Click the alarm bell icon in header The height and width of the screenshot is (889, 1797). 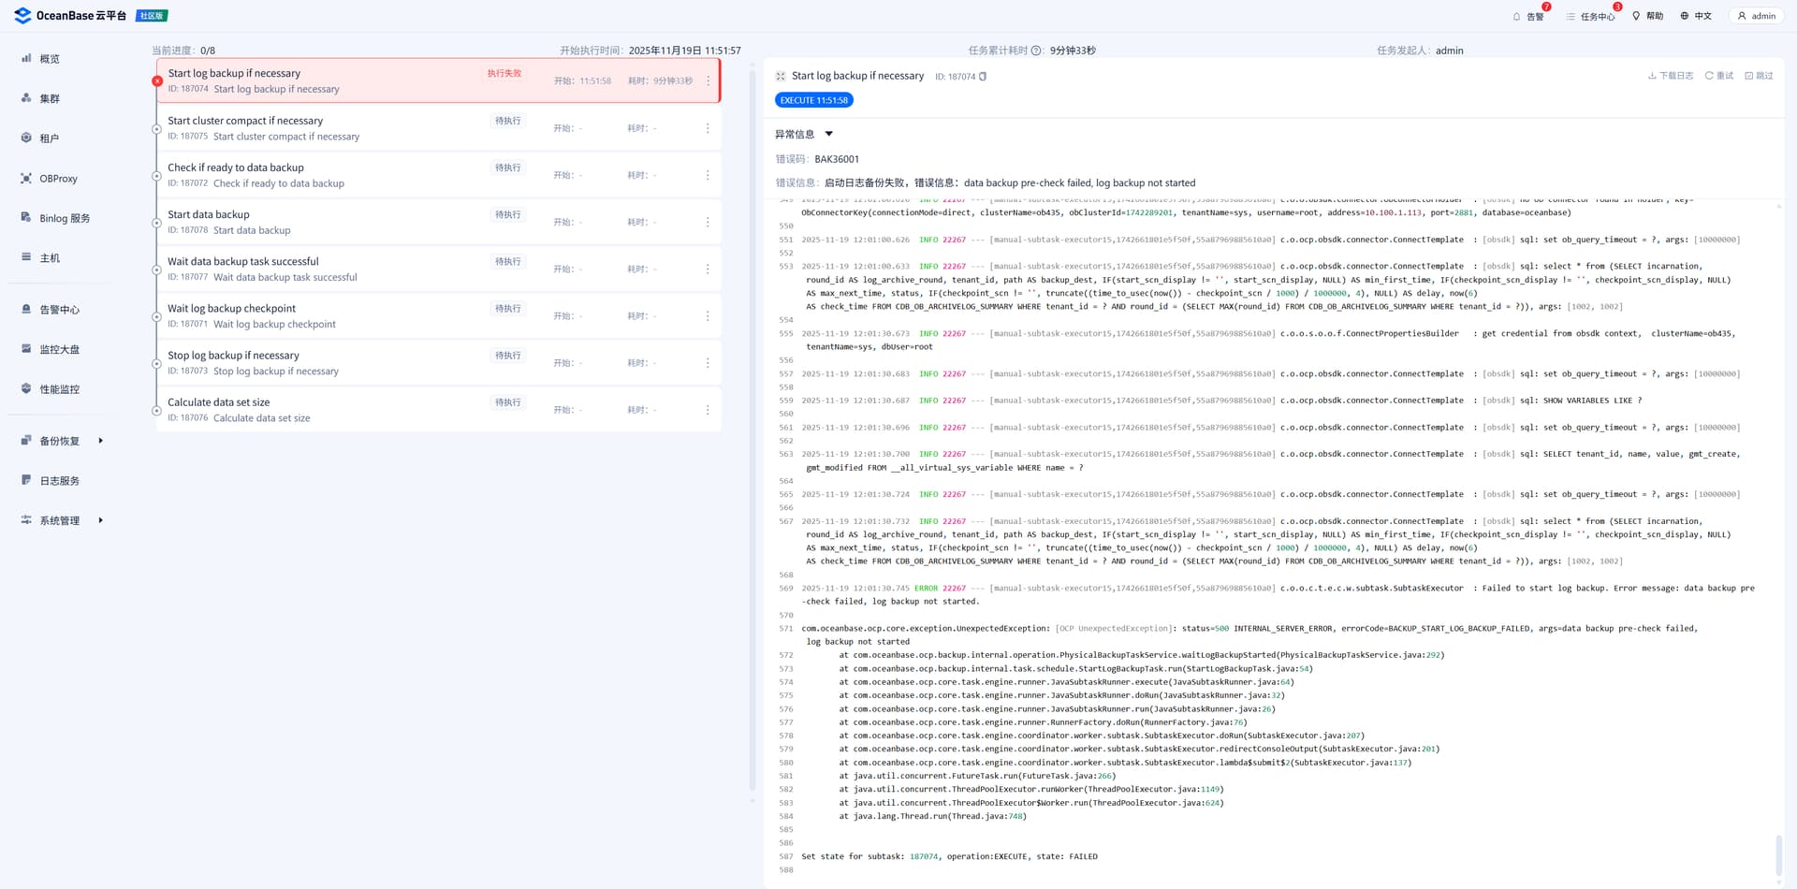(1516, 16)
